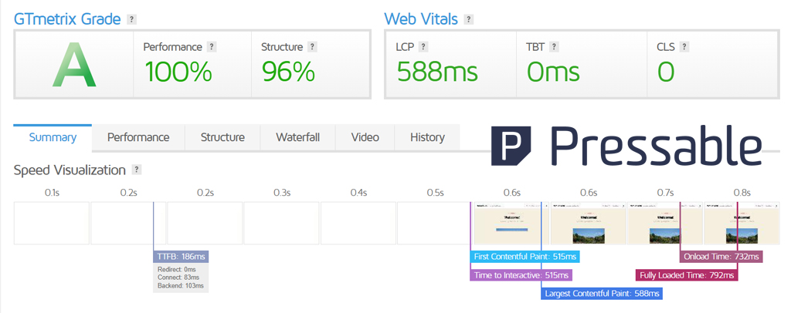Click first page-render thumbnail with blue bar
This screenshot has height=313, width=791.
click(x=511, y=224)
